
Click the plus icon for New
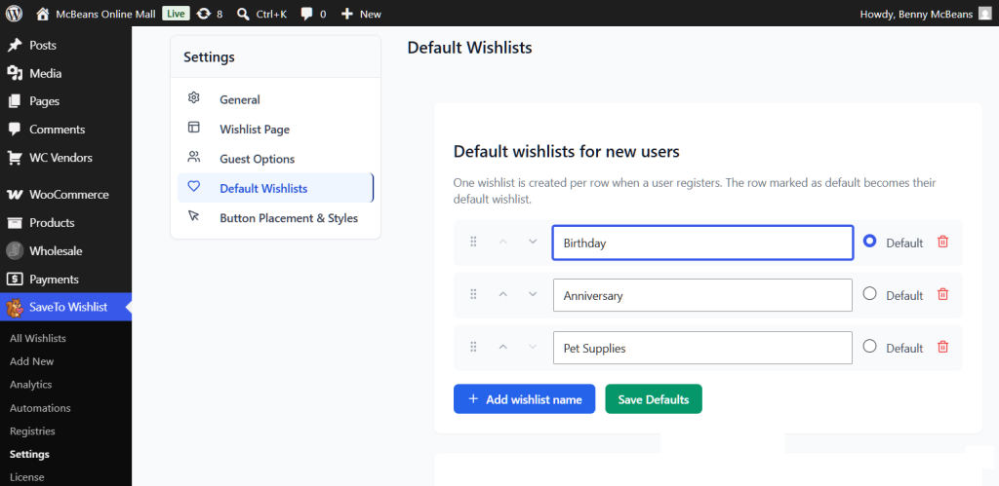[346, 14]
